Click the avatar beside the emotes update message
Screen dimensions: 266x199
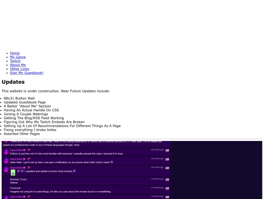(6, 169)
